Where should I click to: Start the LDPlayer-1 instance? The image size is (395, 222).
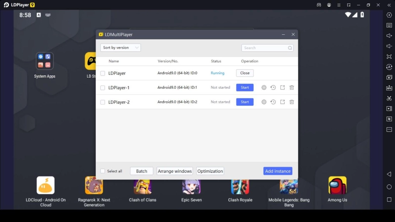click(245, 87)
